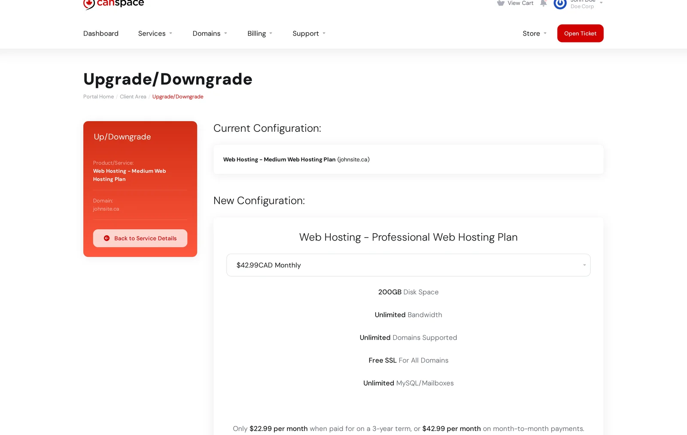
Task: Open the Dashboard menu item
Action: click(x=101, y=33)
